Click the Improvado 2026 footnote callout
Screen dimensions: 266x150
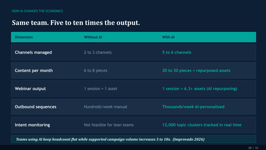pyautogui.click(x=110, y=139)
